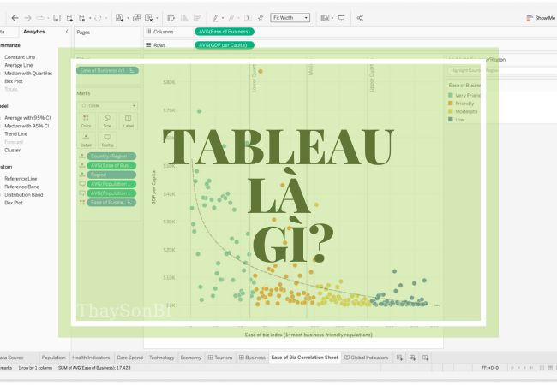Open the Population sheet tab
Image resolution: width=557 pixels, height=385 pixels.
(54, 358)
